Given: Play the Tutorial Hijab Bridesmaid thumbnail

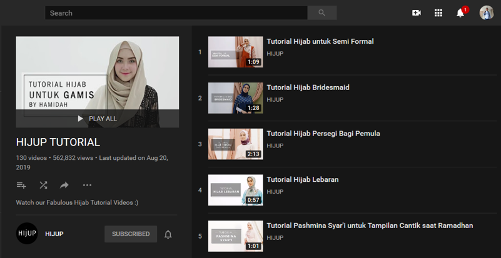Looking at the screenshot, I should point(235,98).
